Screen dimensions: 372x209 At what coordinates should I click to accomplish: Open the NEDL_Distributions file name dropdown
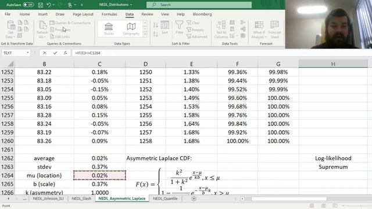[131, 5]
